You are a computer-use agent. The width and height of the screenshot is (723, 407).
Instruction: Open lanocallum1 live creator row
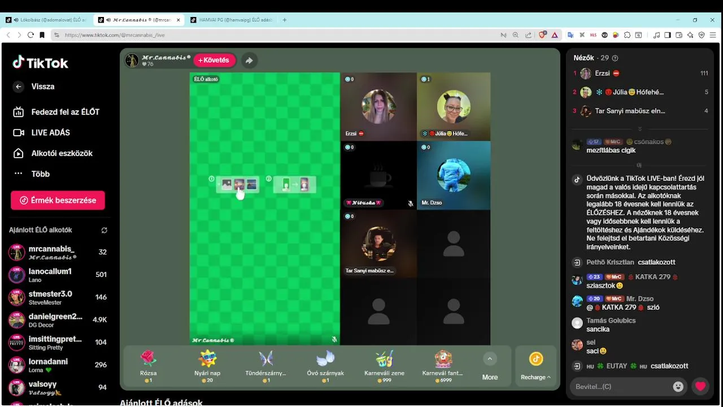click(x=58, y=275)
